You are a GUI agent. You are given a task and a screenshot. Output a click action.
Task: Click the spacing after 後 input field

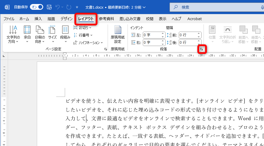[x=188, y=43]
